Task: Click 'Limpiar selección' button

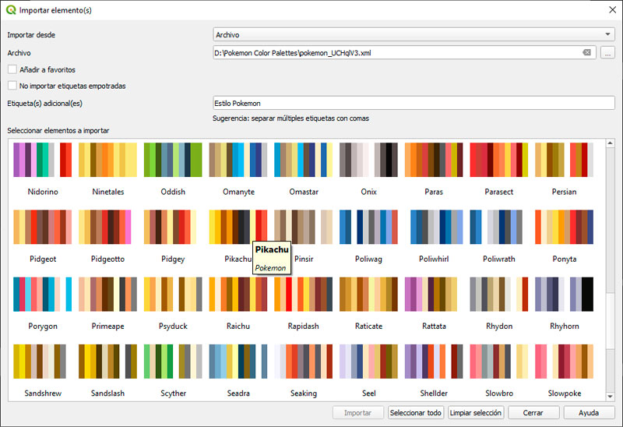Action: click(x=476, y=413)
